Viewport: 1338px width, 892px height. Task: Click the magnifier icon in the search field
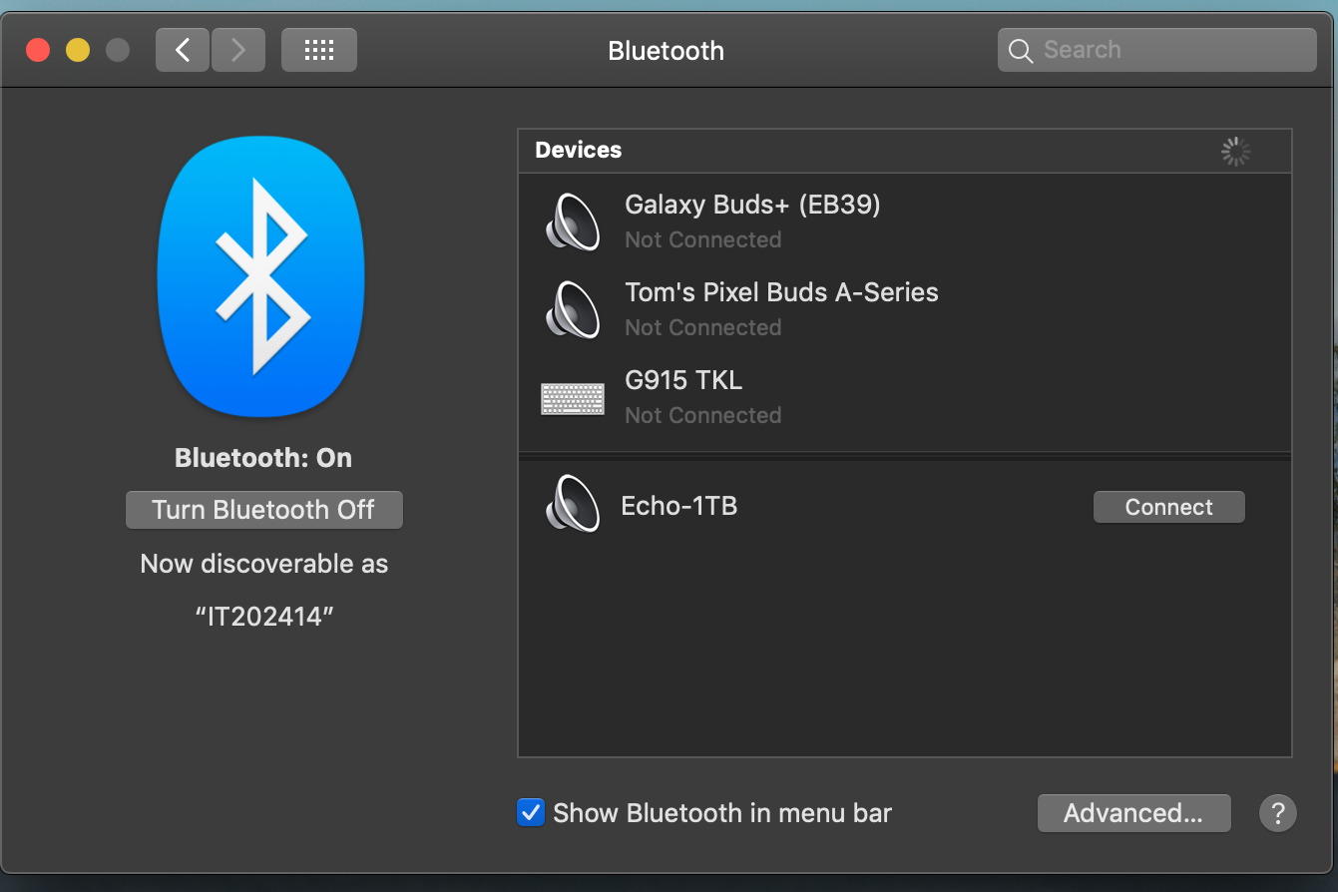[1021, 51]
